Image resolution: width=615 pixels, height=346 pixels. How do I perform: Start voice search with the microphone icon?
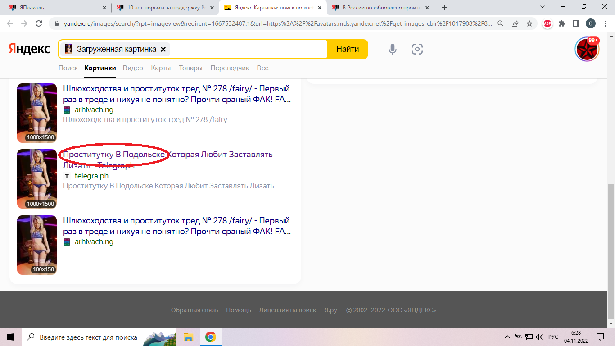[x=393, y=49]
